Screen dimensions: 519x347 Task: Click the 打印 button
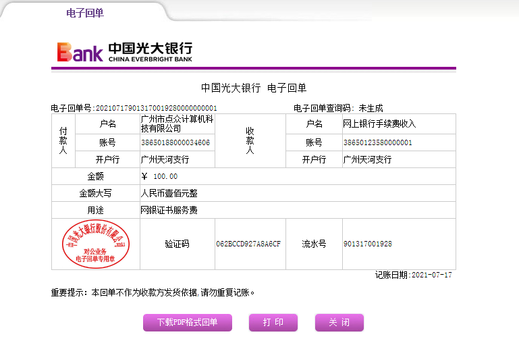[x=273, y=323]
